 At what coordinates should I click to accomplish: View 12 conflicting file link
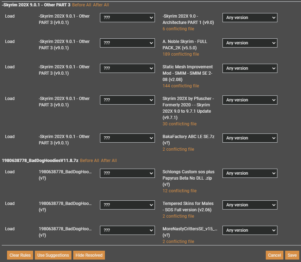coord(180,191)
